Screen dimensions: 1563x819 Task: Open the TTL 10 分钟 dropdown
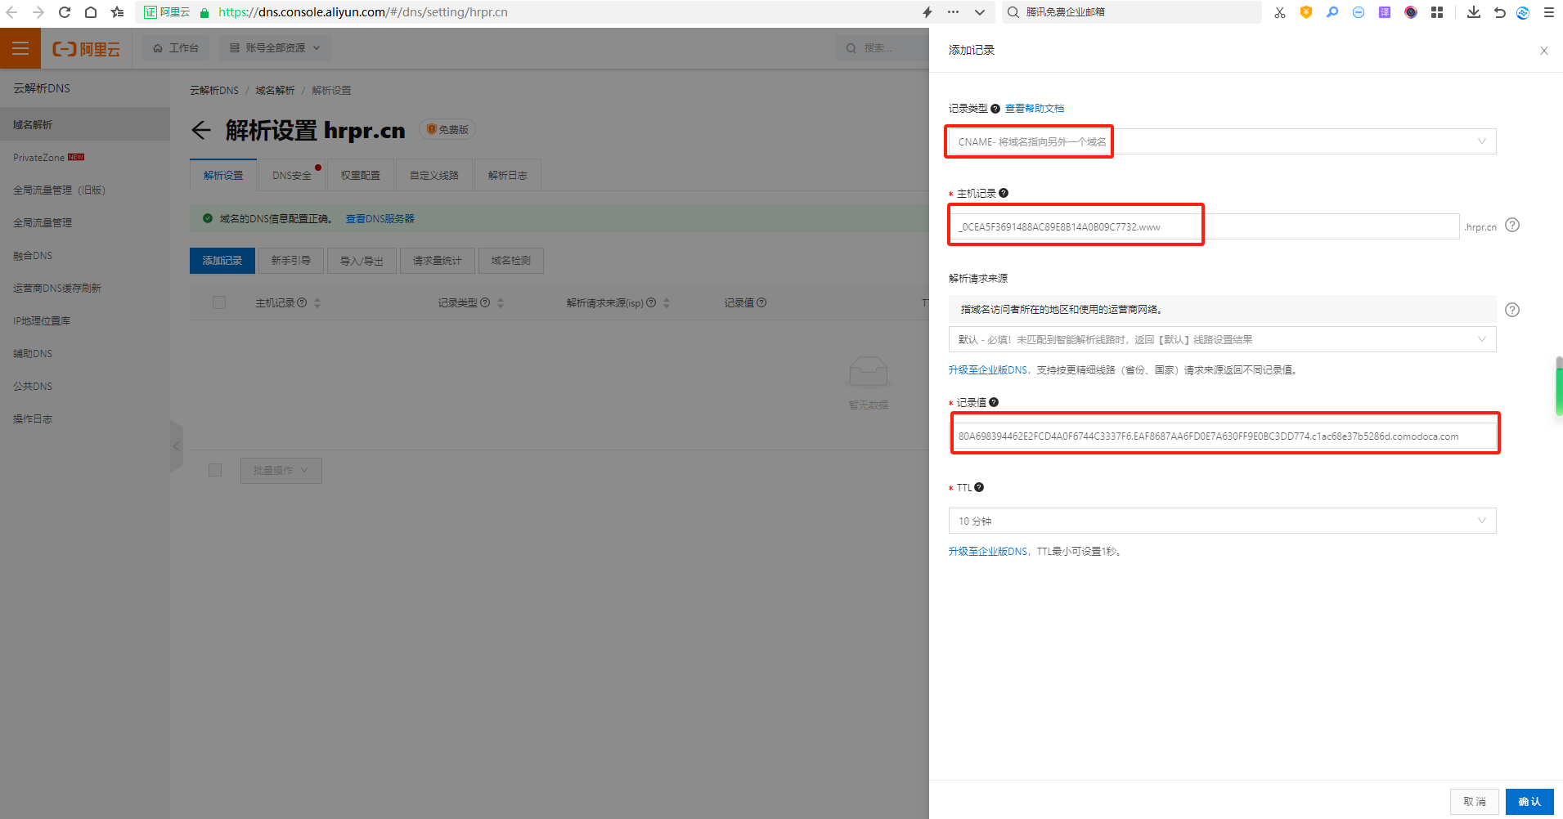click(1221, 521)
